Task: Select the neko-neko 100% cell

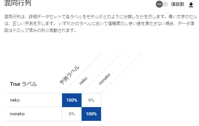Action: [72, 100]
